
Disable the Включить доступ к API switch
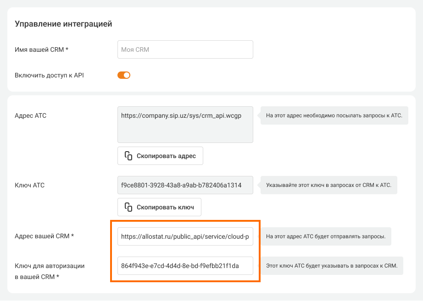point(124,75)
